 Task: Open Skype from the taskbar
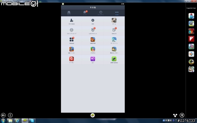pyautogui.click(x=32, y=121)
